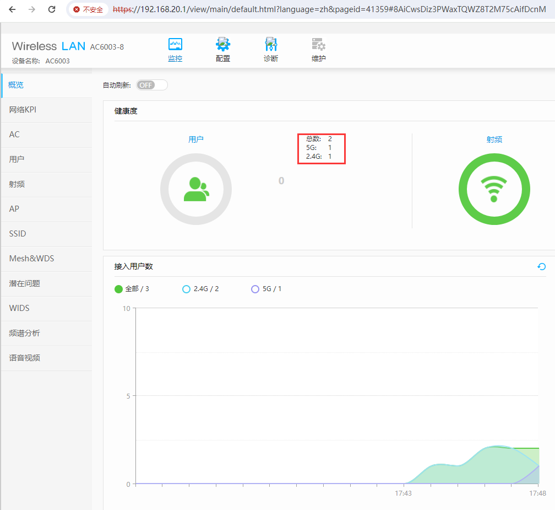Image resolution: width=555 pixels, height=510 pixels.
Task: Select the browser address bar URL
Action: pyautogui.click(x=329, y=9)
